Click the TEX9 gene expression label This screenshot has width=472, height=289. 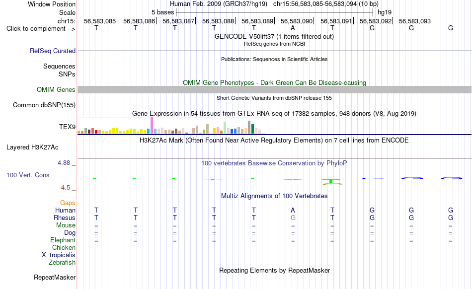coord(67,127)
